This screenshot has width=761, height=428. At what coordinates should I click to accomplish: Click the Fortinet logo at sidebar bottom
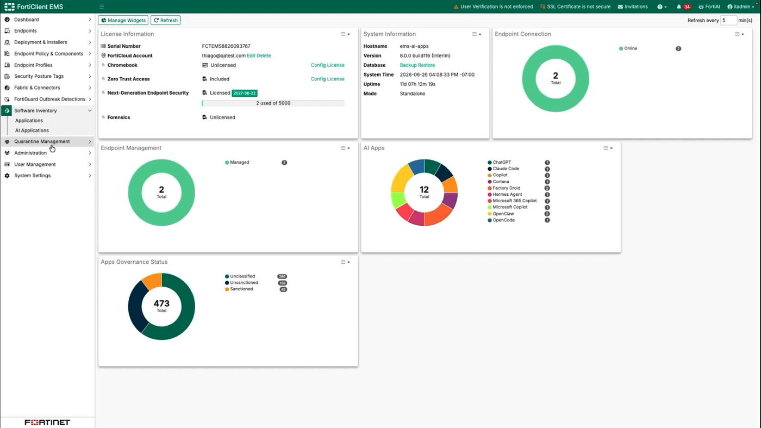coord(47,422)
